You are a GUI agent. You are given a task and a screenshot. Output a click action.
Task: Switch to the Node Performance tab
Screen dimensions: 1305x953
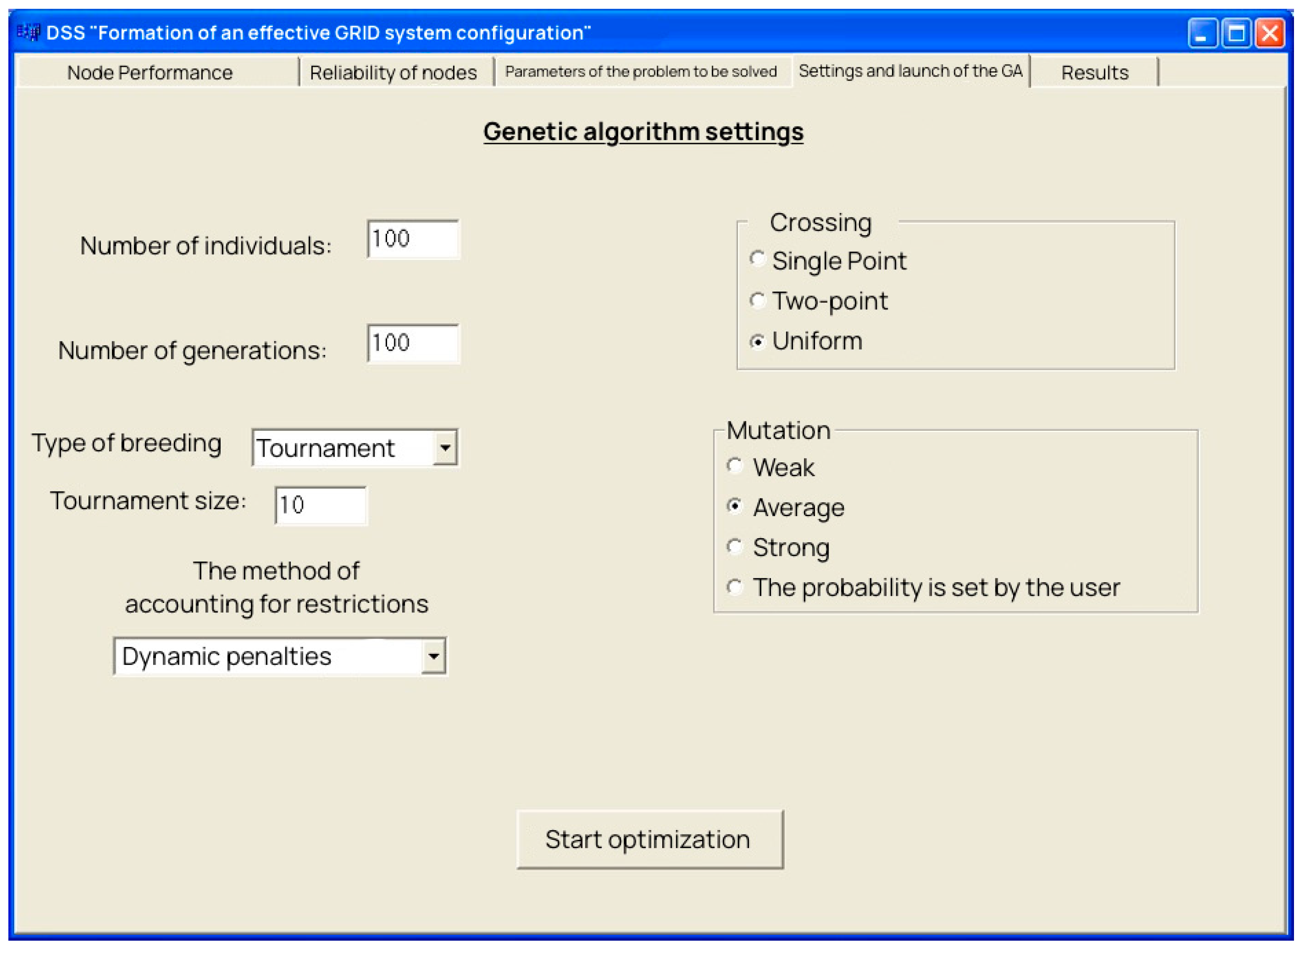[150, 72]
